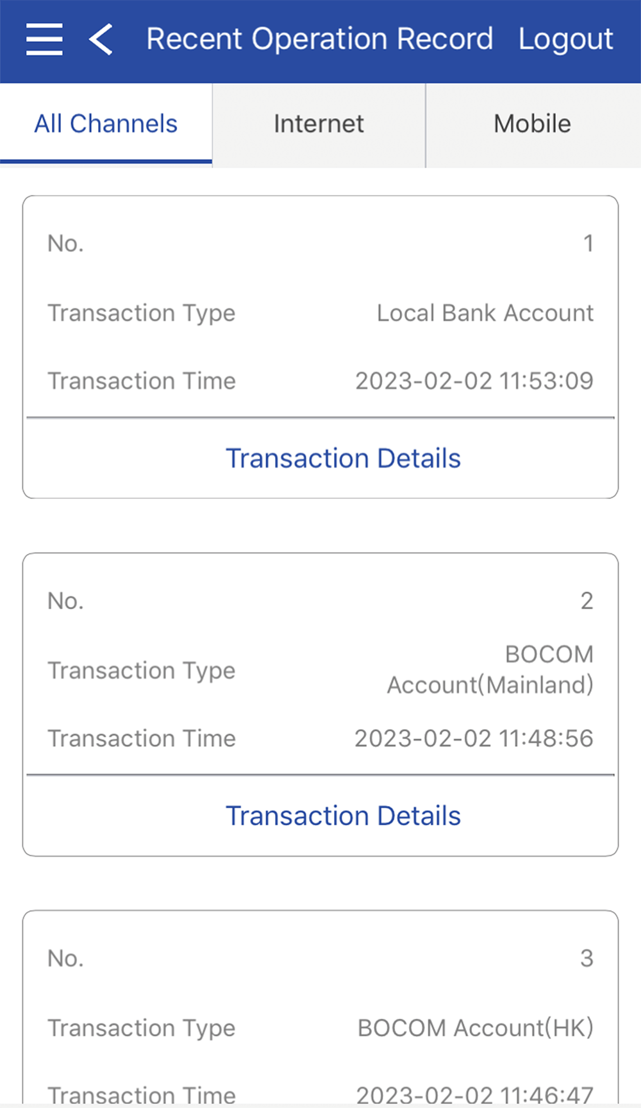This screenshot has width=641, height=1108.
Task: Click the 11:46:47 transaction time
Action: [474, 1094]
